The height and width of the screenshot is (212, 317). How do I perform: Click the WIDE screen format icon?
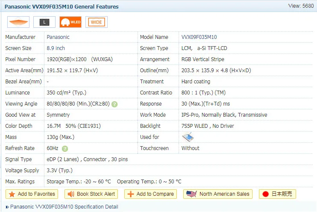click(x=97, y=22)
